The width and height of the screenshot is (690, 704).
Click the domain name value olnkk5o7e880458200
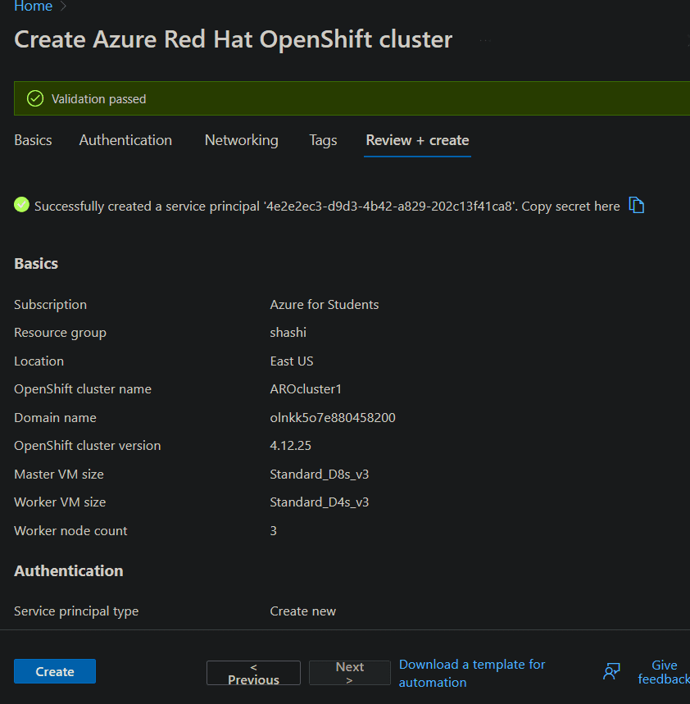(333, 417)
